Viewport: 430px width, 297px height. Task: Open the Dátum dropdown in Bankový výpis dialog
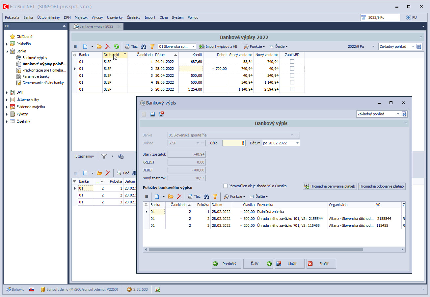coord(297,143)
